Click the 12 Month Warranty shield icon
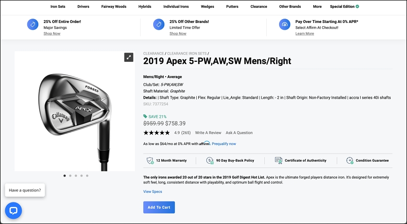 pyautogui.click(x=150, y=161)
